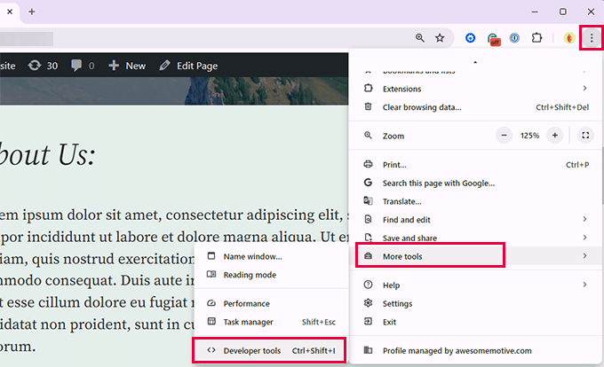Click the zoom magnifier icon in address bar
The image size is (604, 367).
click(x=420, y=38)
